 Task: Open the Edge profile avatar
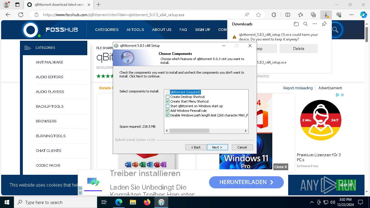click(x=6, y=5)
